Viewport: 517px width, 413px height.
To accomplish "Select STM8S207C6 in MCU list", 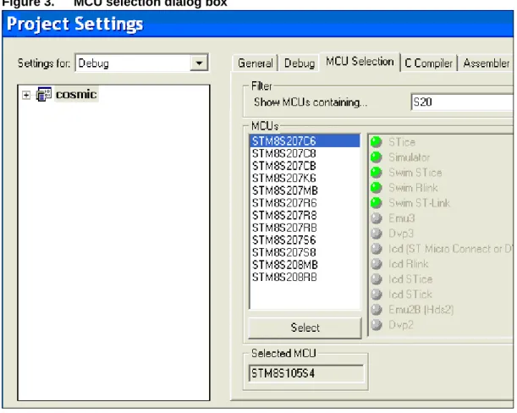I will (305, 141).
